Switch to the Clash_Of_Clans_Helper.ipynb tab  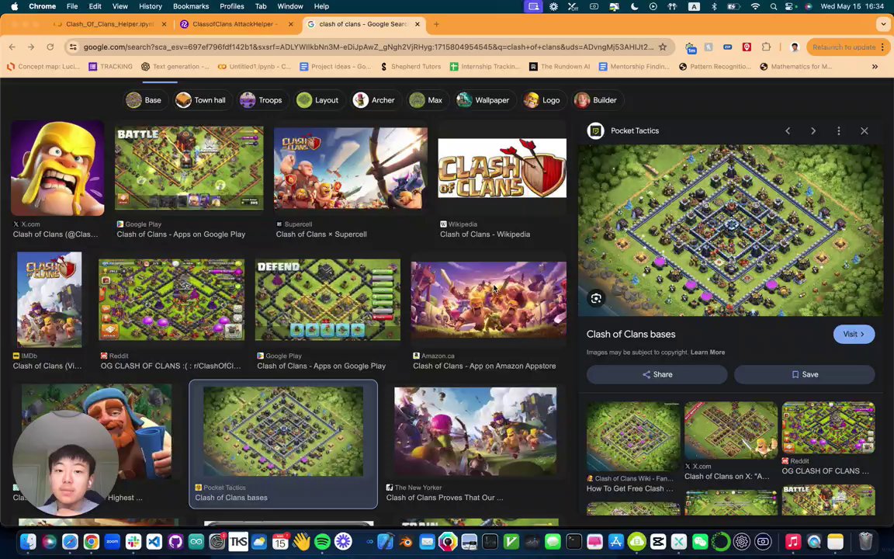(109, 24)
